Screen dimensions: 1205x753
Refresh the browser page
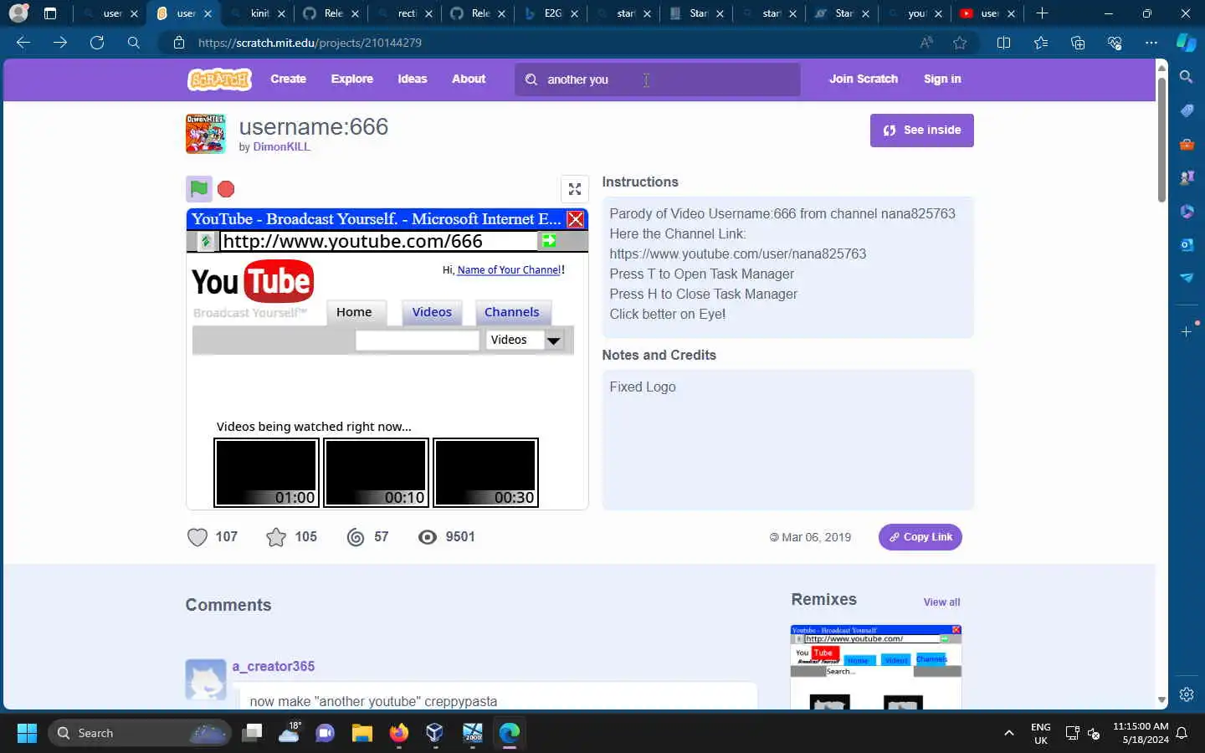(x=97, y=43)
